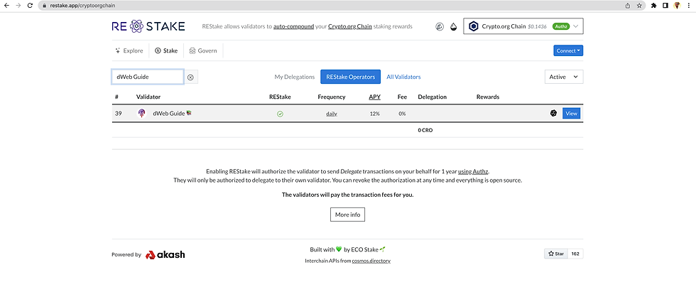This screenshot has width=696, height=304.
Task: Open the Crypto.org Chain header link
Action: [x=349, y=26]
